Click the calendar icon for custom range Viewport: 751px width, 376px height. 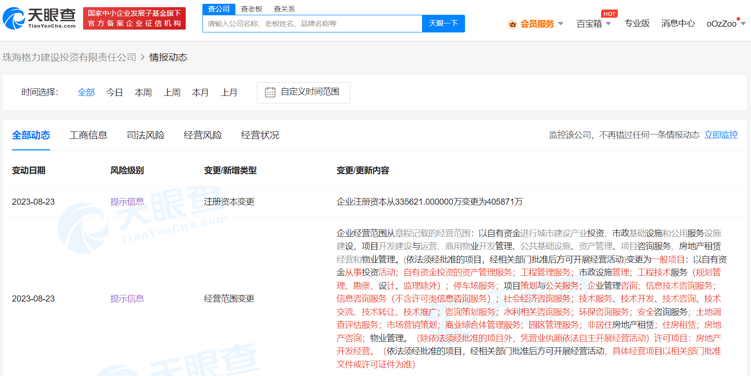point(270,92)
